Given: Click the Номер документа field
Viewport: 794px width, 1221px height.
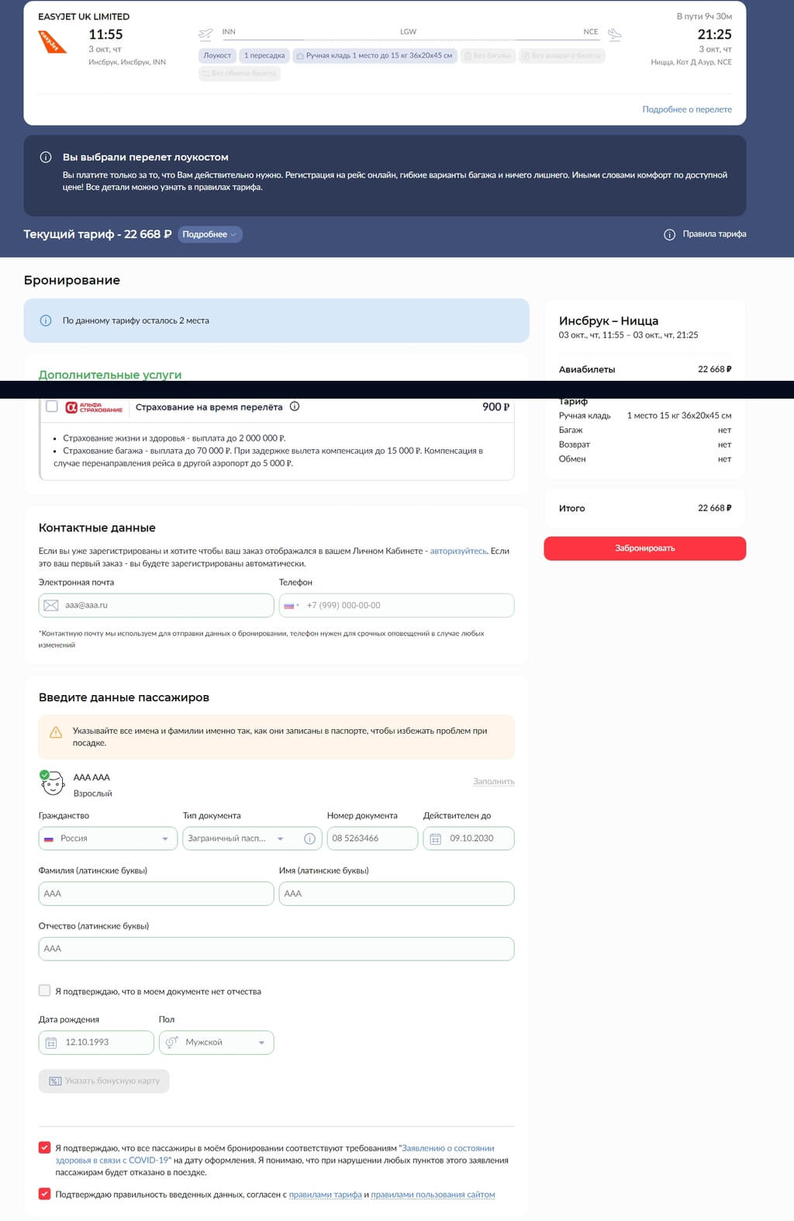Looking at the screenshot, I should click(372, 839).
